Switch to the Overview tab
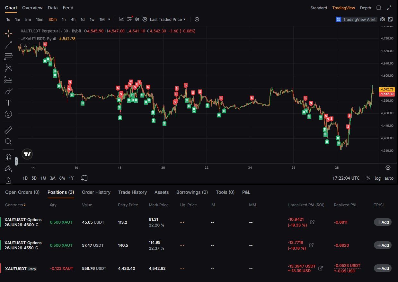 pyautogui.click(x=32, y=8)
